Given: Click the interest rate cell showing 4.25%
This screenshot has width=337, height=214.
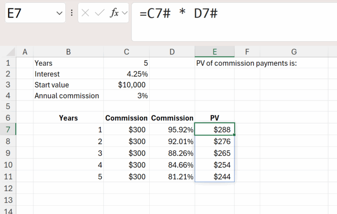Looking at the screenshot, I should [126, 74].
